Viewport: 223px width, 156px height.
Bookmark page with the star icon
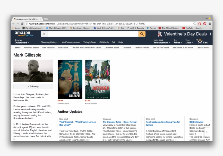click(x=194, y=24)
